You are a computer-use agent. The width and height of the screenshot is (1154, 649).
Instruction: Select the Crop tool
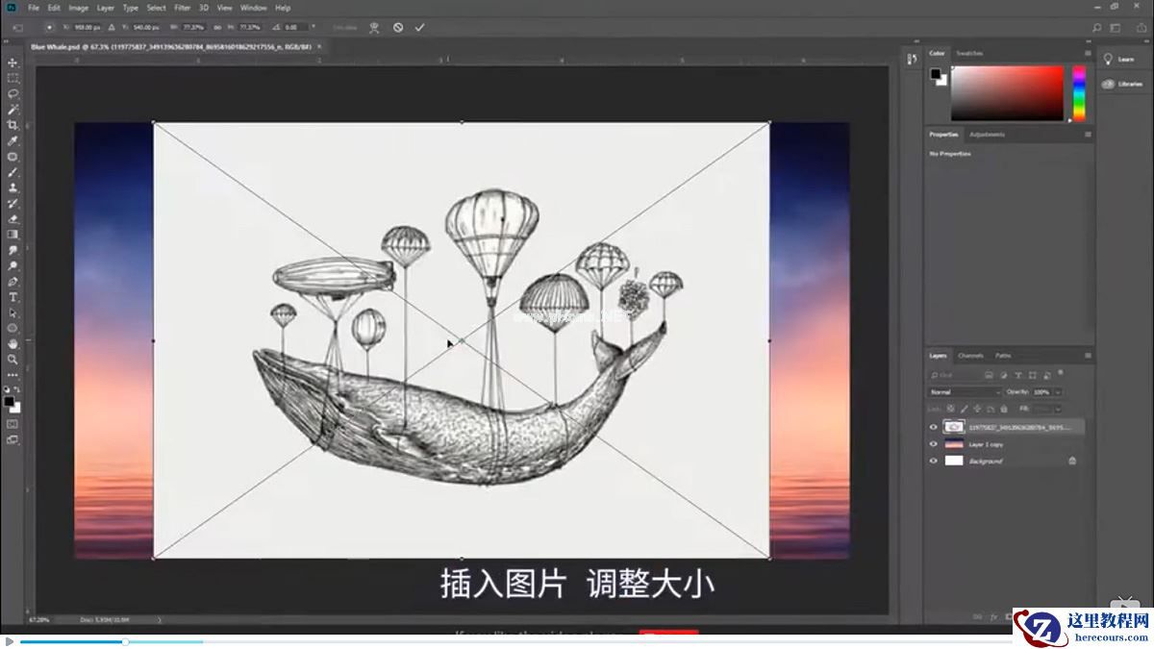click(x=13, y=125)
